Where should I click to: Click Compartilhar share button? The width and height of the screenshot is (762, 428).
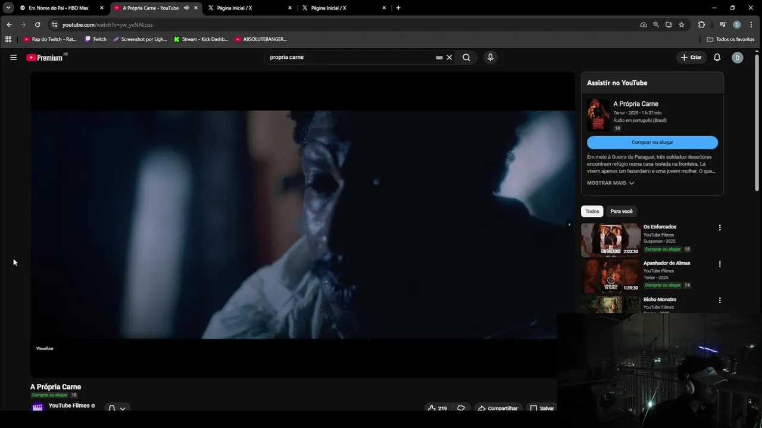pyautogui.click(x=498, y=408)
